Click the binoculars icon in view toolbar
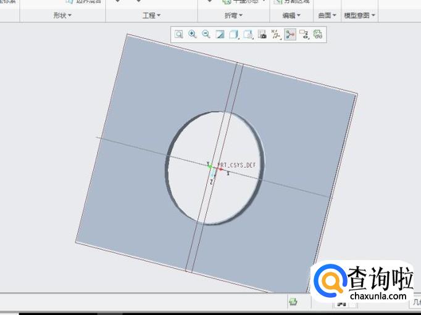This screenshot has width=421, height=315. [318, 35]
